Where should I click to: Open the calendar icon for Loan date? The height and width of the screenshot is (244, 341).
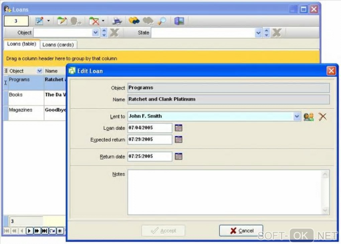click(x=178, y=128)
